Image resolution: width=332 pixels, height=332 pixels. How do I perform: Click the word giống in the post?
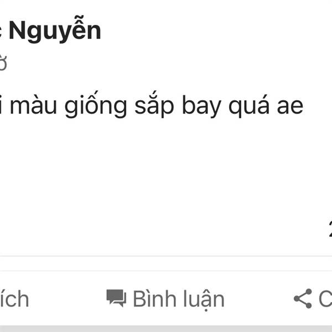96,105
